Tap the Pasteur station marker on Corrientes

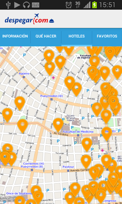coord(68,171)
